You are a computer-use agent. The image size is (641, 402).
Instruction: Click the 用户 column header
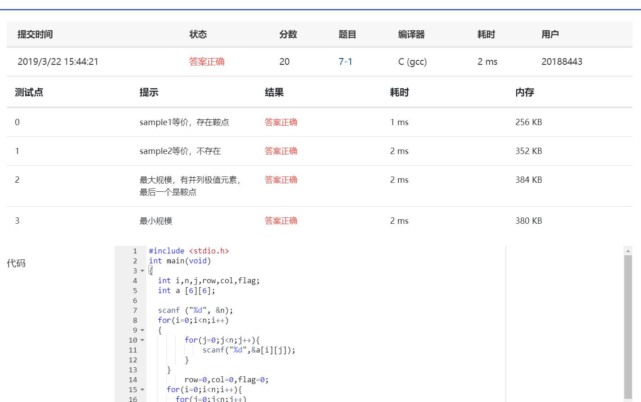550,34
